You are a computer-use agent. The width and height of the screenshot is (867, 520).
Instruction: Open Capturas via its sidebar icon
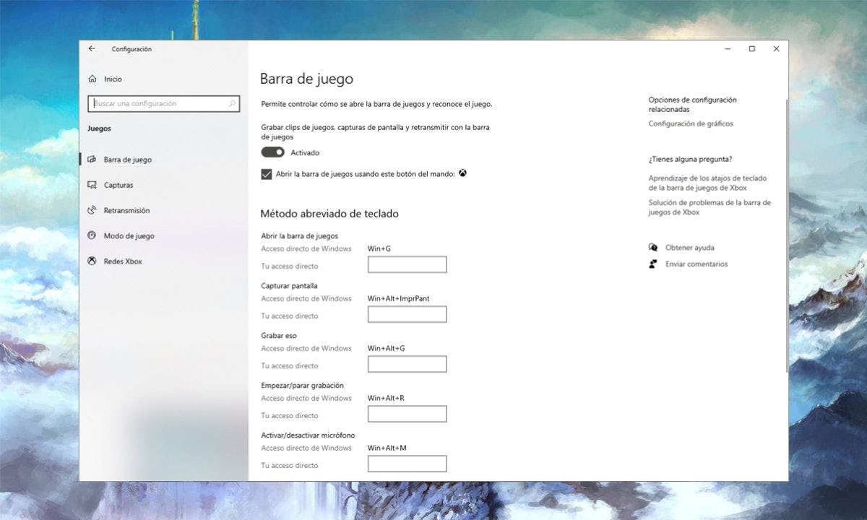pos(92,185)
